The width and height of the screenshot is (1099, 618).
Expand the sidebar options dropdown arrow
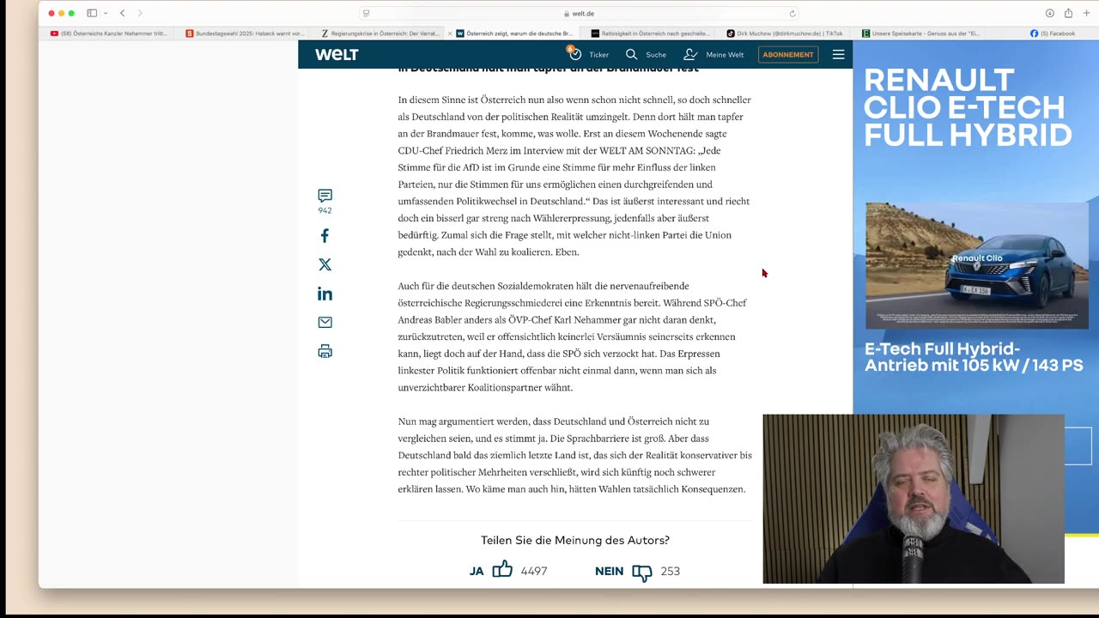coord(106,13)
